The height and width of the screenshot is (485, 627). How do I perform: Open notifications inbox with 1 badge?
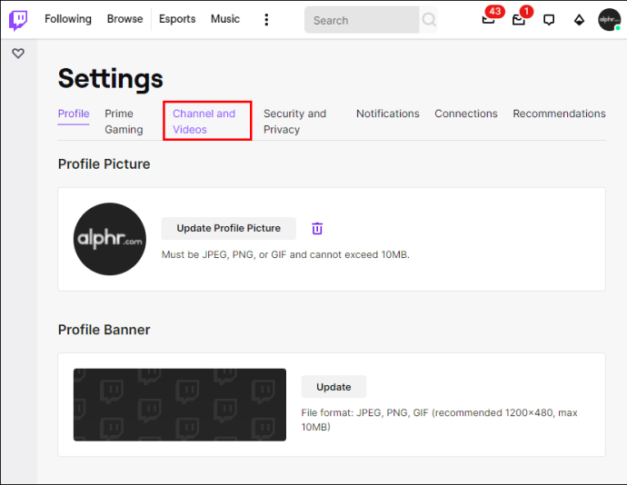519,20
